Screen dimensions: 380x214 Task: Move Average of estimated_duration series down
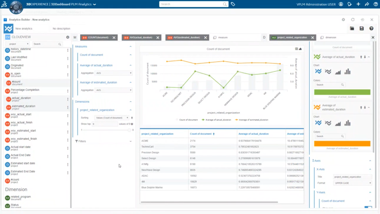365,107
